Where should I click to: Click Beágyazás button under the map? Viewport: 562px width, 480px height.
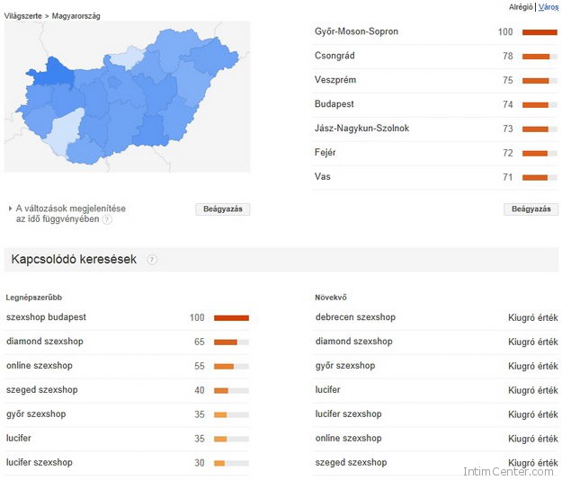click(x=222, y=209)
